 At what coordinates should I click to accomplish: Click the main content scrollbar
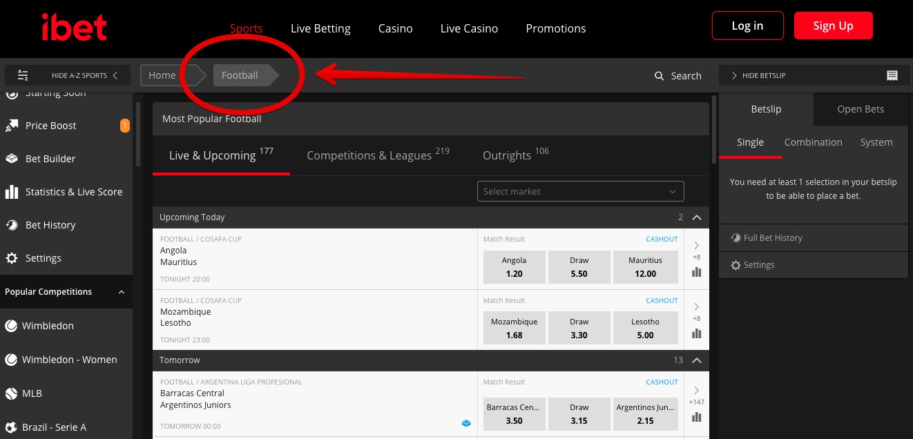tap(713, 131)
